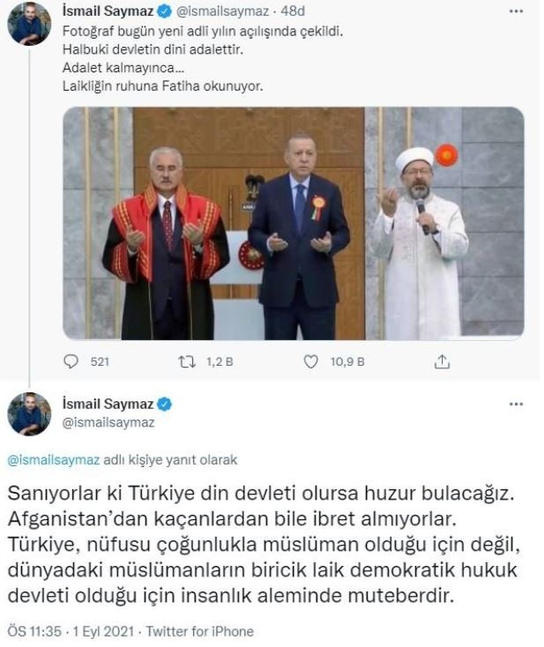Click the @ismailsaymaz handle beside 48d
544x647 pixels.
coord(223,11)
